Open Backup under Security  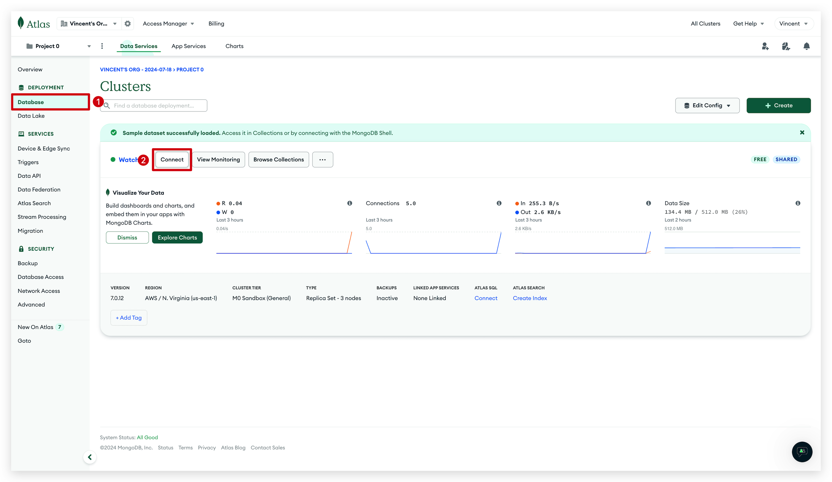(27, 263)
